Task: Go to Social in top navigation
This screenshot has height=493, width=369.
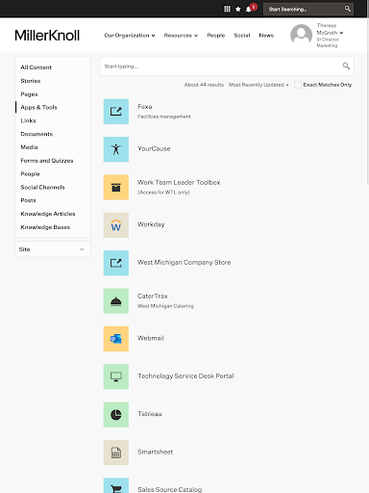Action: point(242,36)
